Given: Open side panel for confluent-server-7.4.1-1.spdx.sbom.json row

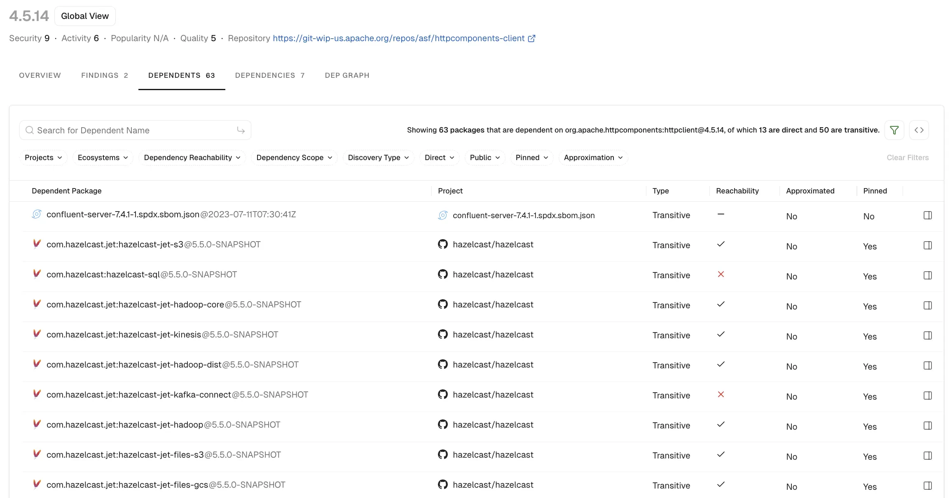Looking at the screenshot, I should point(927,215).
